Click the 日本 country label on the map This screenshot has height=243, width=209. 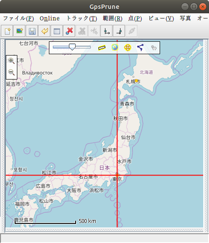(x=104, y=168)
